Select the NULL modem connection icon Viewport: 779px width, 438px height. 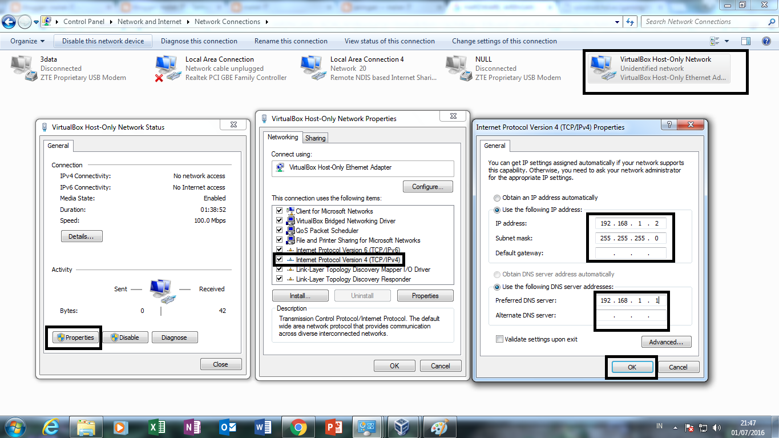[x=458, y=69]
